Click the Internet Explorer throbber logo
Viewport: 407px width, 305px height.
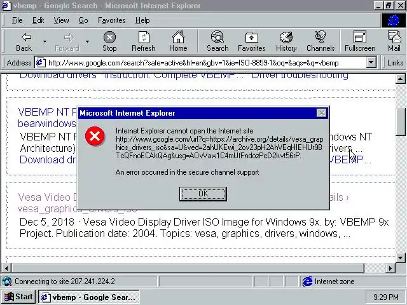point(393,20)
